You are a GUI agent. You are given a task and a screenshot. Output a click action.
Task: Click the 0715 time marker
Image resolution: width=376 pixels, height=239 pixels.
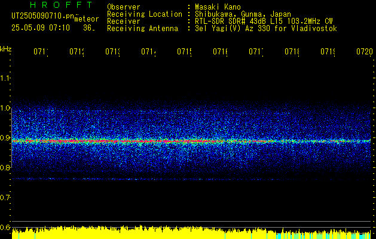pyautogui.click(x=184, y=51)
